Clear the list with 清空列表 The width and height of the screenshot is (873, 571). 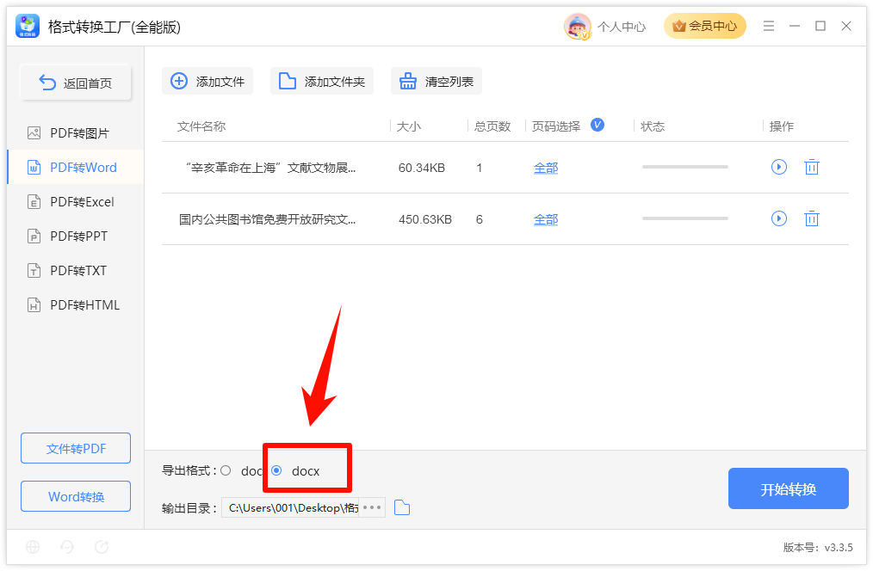pos(436,81)
